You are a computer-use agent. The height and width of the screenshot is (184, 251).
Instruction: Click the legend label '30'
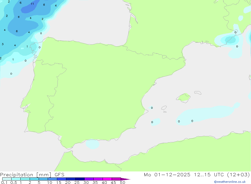86,182
